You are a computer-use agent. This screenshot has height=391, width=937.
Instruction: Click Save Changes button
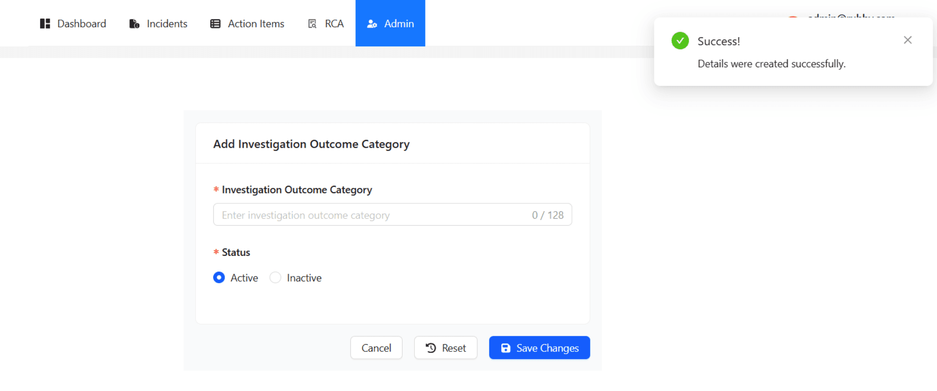click(539, 348)
